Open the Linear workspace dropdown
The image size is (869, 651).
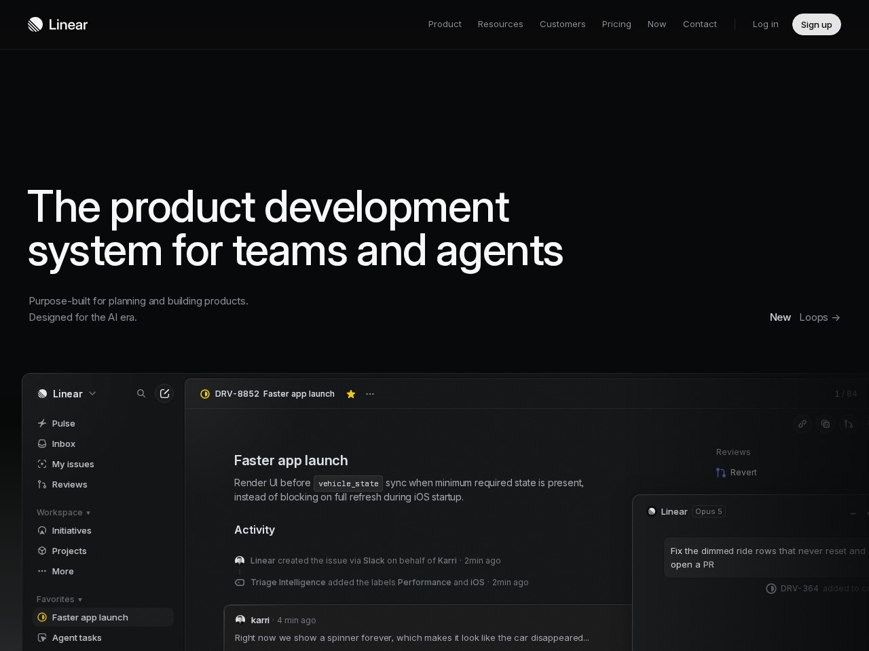coord(67,393)
